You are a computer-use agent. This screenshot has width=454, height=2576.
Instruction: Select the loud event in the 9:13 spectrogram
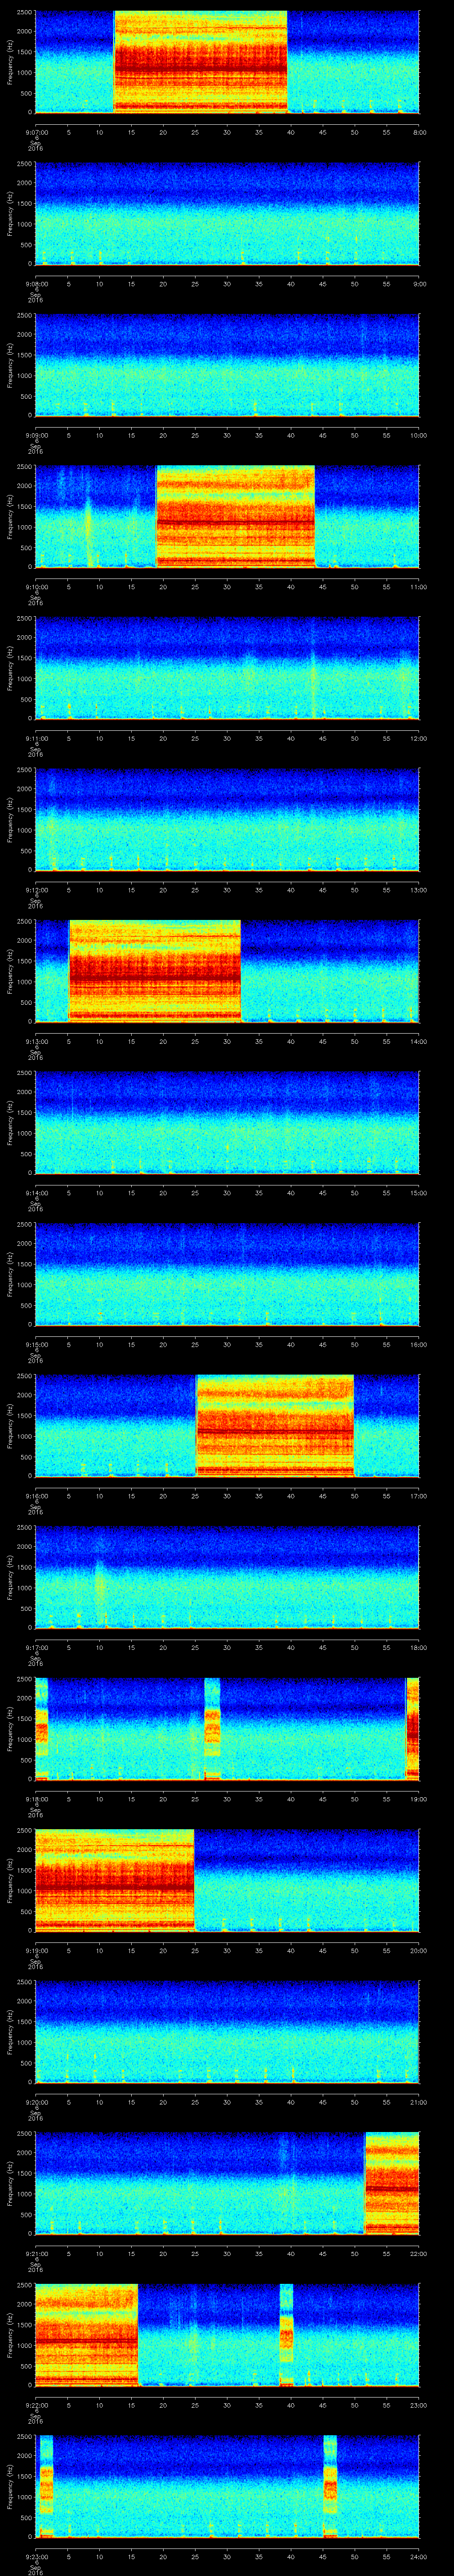tap(155, 971)
